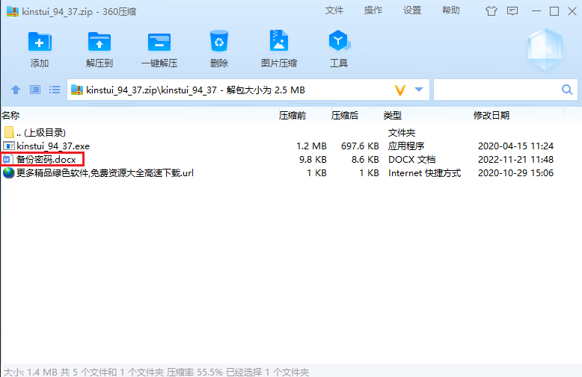This screenshot has height=377, width=582.
Task: Open the 操作 (Operations) menu
Action: click(373, 10)
